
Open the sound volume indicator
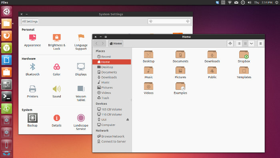coord(250,2)
